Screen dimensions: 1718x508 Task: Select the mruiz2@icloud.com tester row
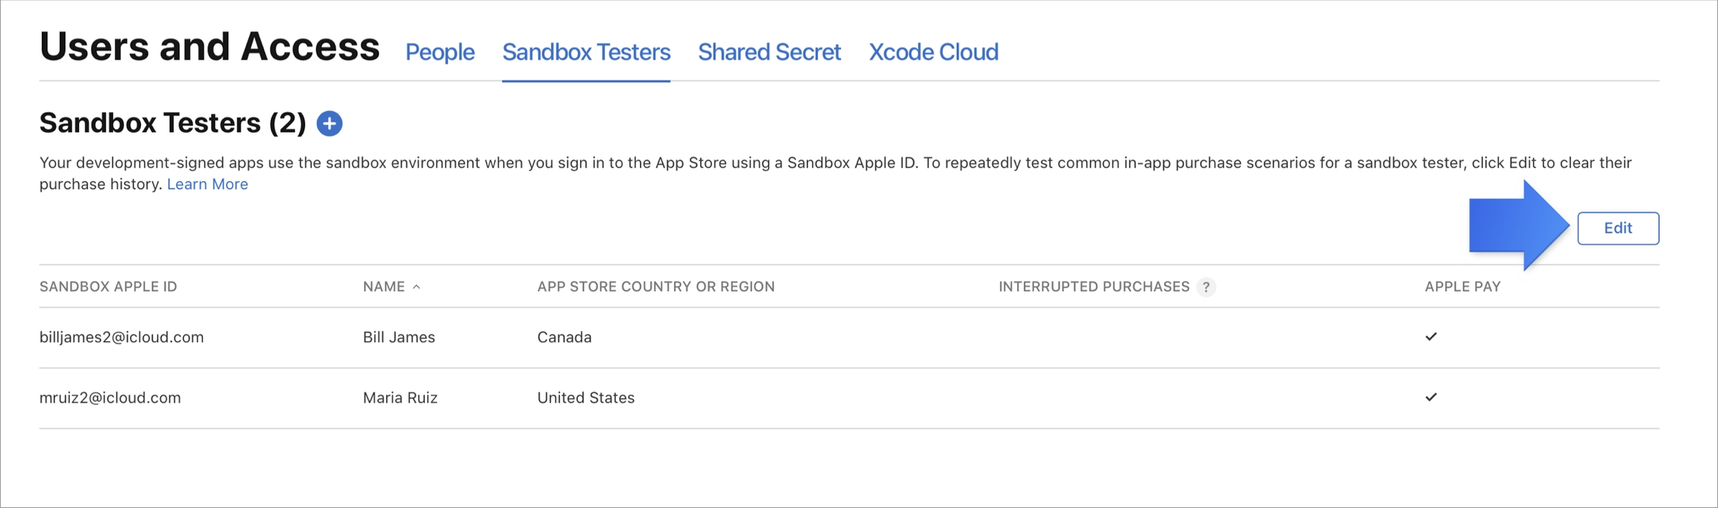[x=110, y=398]
